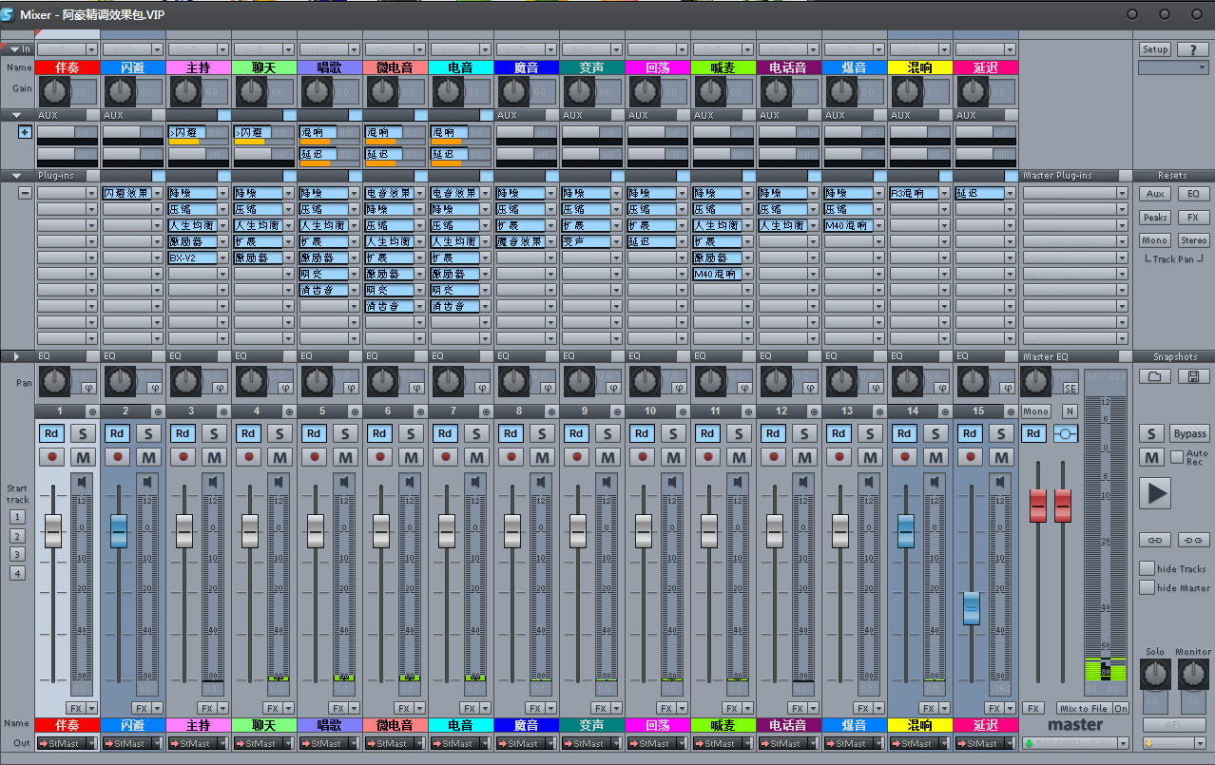The height and width of the screenshot is (765, 1215).
Task: Click the Stereo reset button
Action: click(1194, 240)
